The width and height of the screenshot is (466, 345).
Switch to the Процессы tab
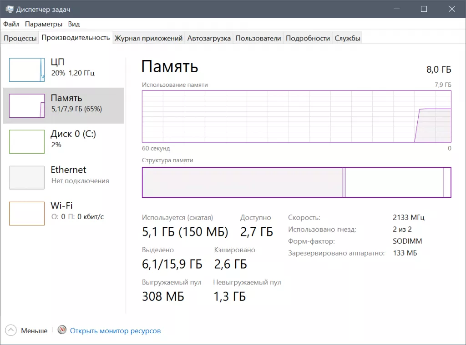20,38
